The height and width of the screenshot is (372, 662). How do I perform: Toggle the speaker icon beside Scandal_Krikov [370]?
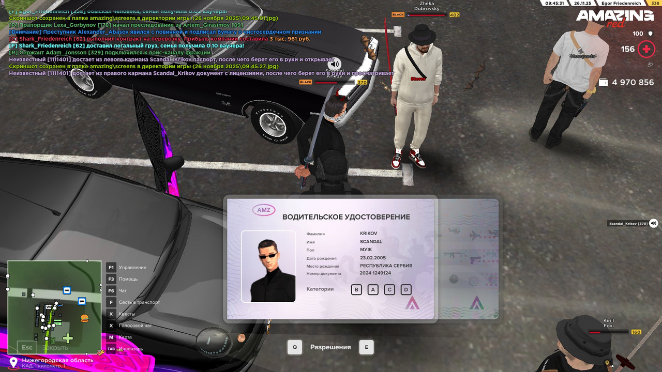[x=654, y=223]
